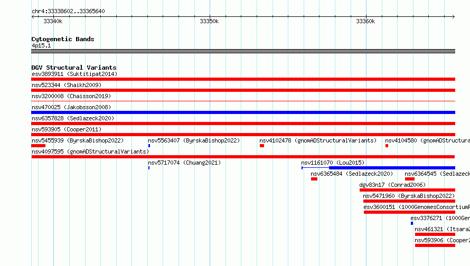Click the esv3893911 (Suktitipat2014) variant label
Screen dimensions: 470x266
click(74, 74)
